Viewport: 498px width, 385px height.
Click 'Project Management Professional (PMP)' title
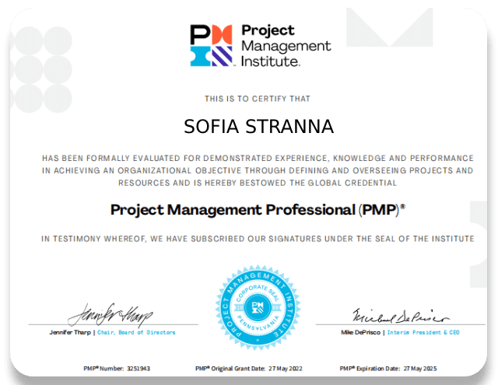258,210
